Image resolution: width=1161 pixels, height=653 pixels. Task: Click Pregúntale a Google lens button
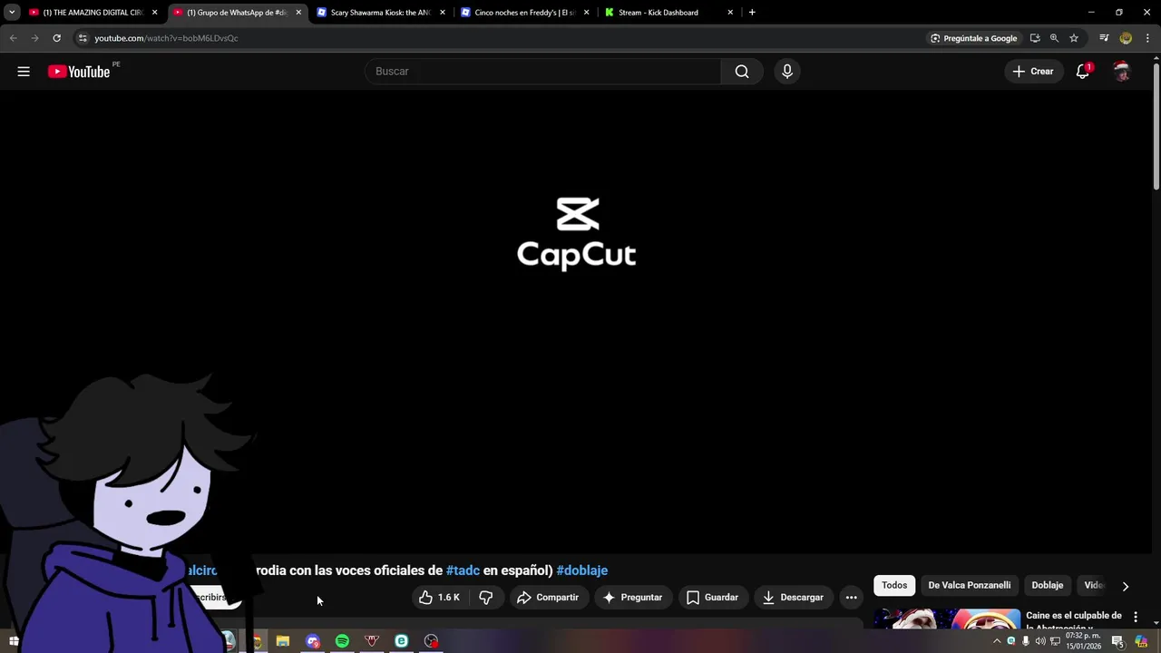click(973, 38)
